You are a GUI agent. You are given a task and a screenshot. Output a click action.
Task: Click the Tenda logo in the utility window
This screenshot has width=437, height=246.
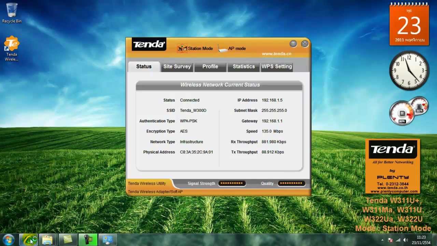click(x=149, y=44)
